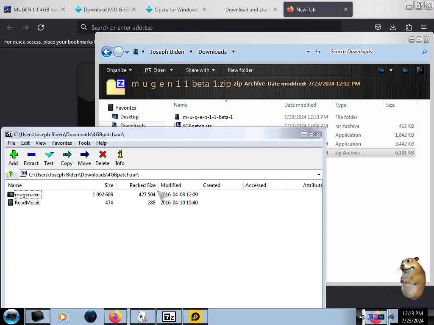The width and height of the screenshot is (434, 325).
Task: Sort archive list by Size column
Action: (95, 185)
